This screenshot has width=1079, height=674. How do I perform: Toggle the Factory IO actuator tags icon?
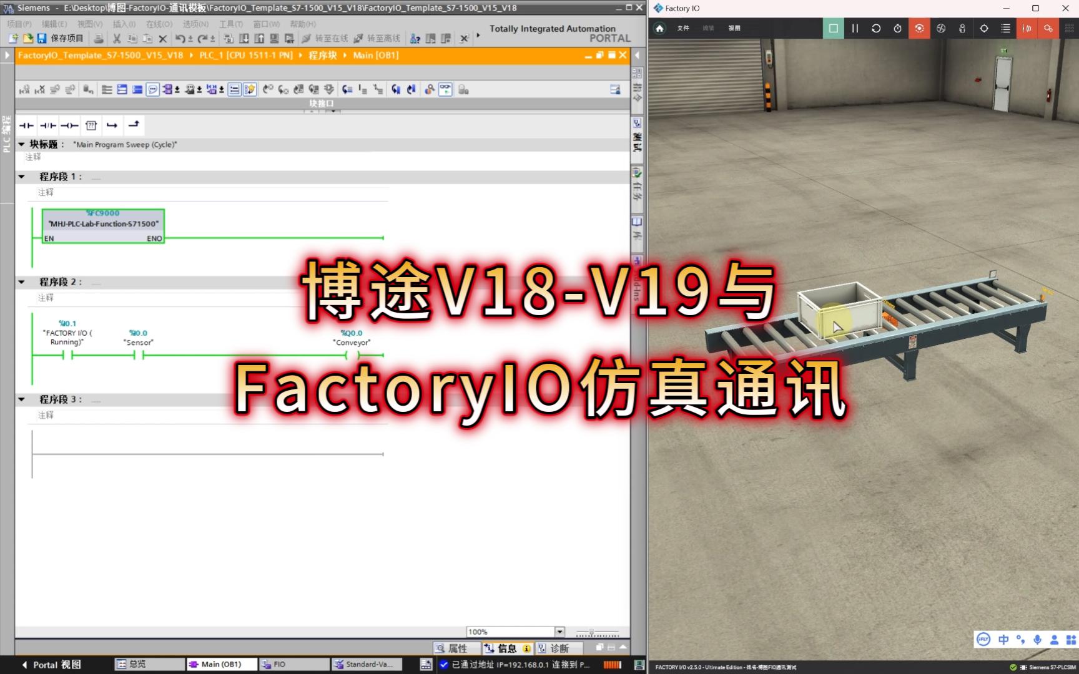tap(1048, 28)
